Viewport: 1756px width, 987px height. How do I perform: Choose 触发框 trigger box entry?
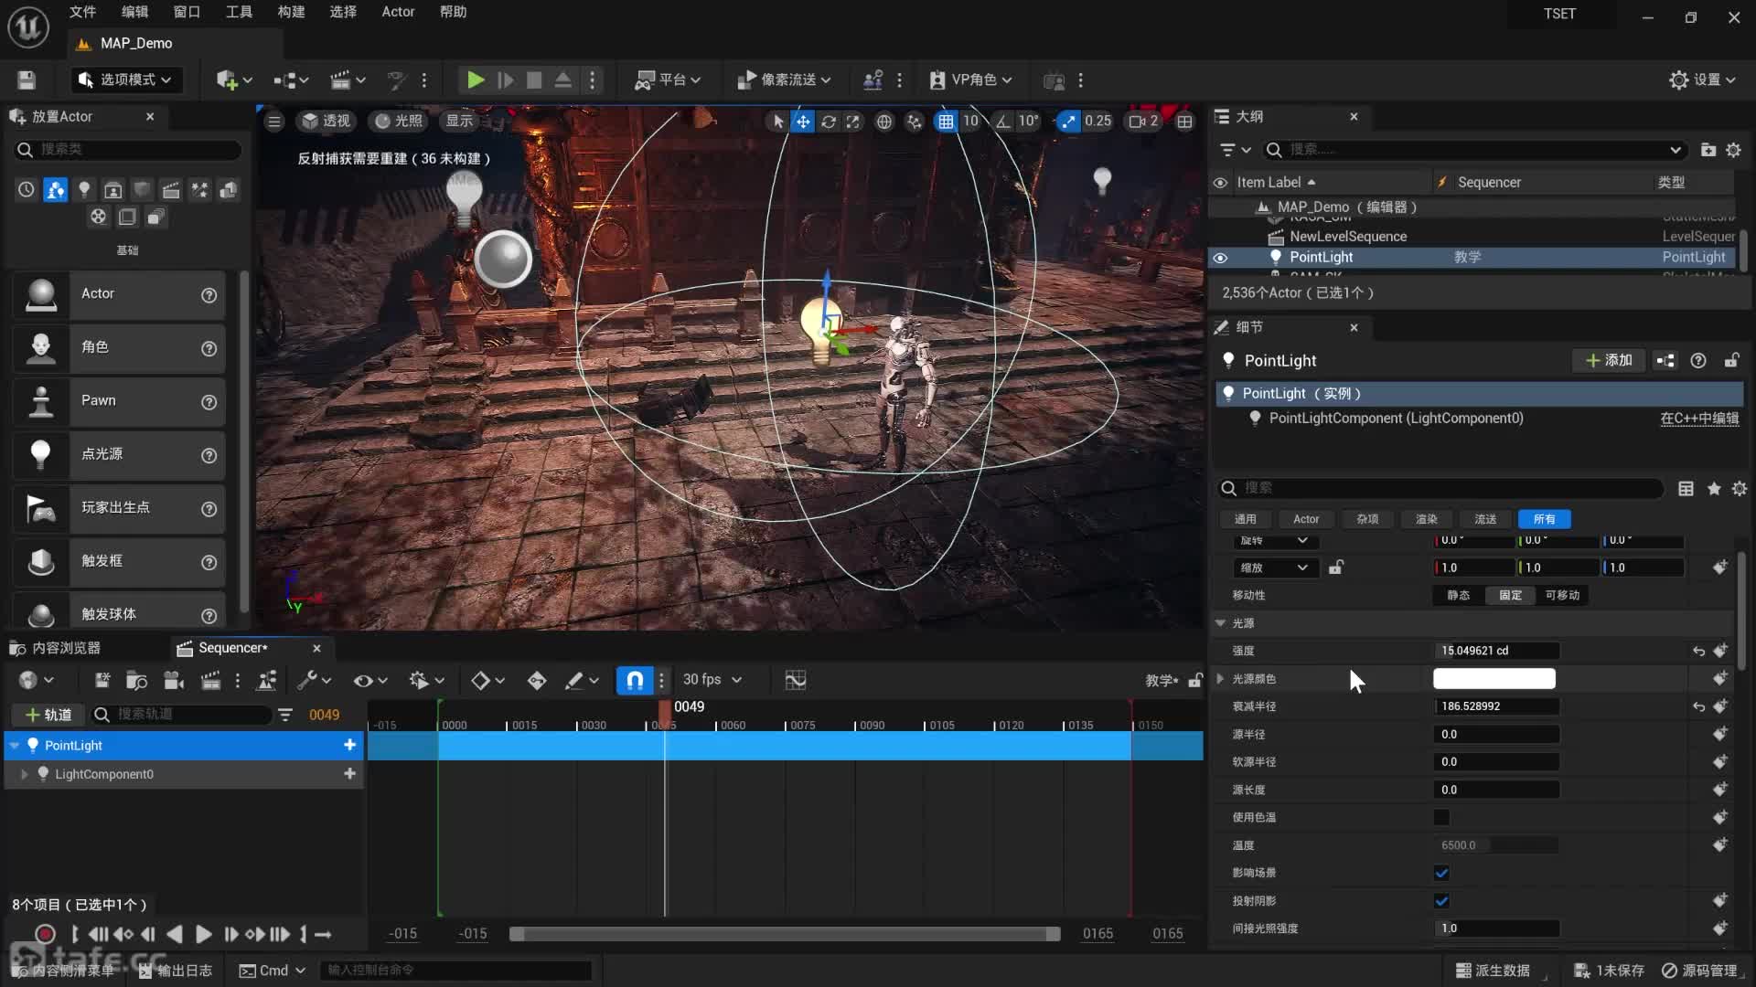click(x=119, y=561)
